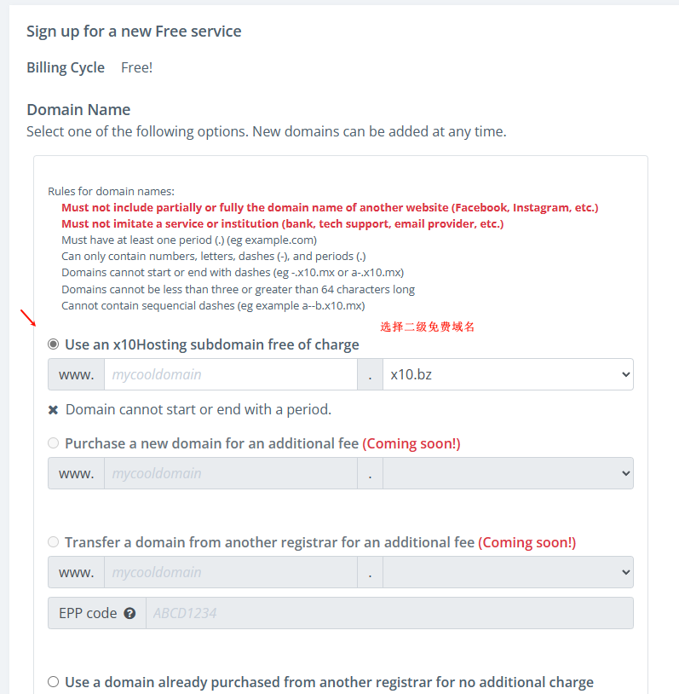Click Coming soon! beside Purchase a new domain
Image resolution: width=679 pixels, height=694 pixels.
(411, 443)
